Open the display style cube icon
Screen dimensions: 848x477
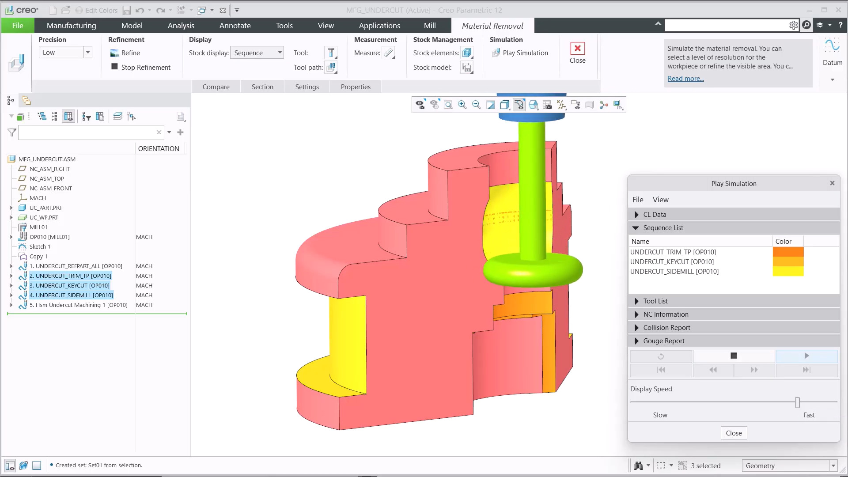tap(504, 105)
